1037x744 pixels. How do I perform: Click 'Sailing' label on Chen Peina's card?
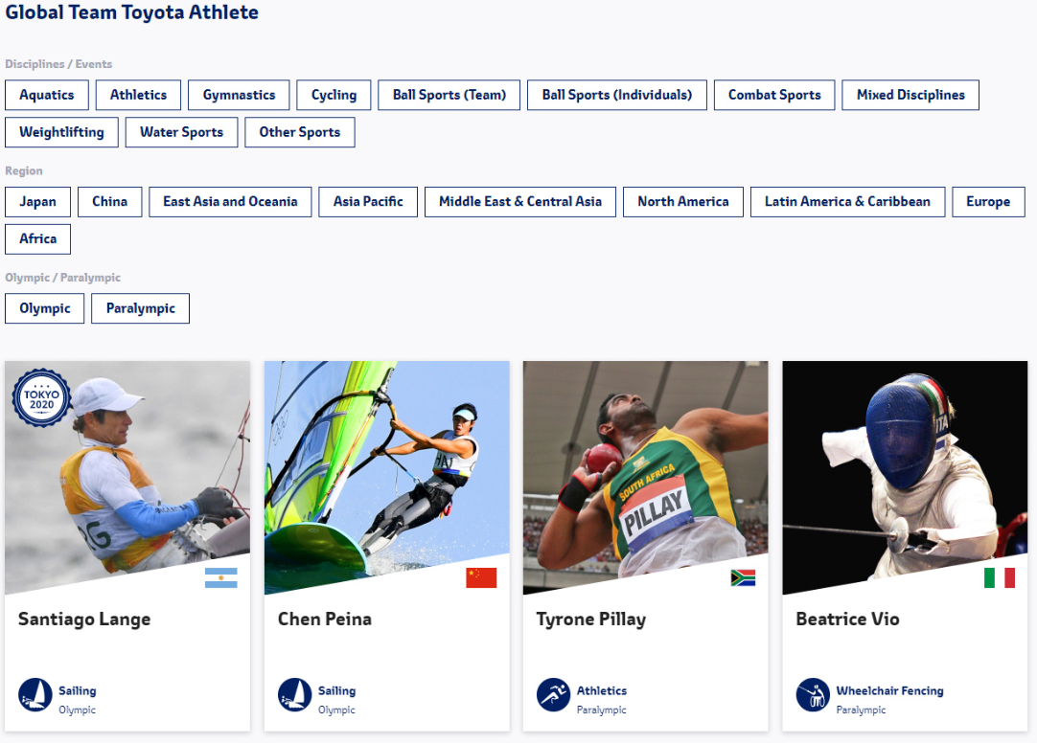tap(336, 690)
